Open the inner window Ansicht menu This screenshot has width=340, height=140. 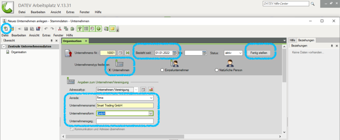pos(34,35)
